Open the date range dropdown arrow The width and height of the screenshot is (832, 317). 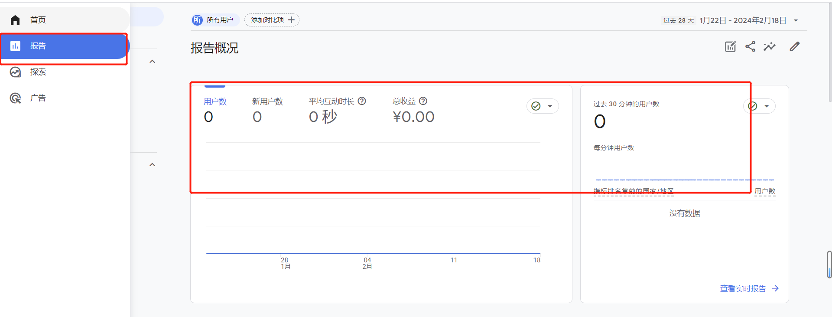tap(796, 20)
